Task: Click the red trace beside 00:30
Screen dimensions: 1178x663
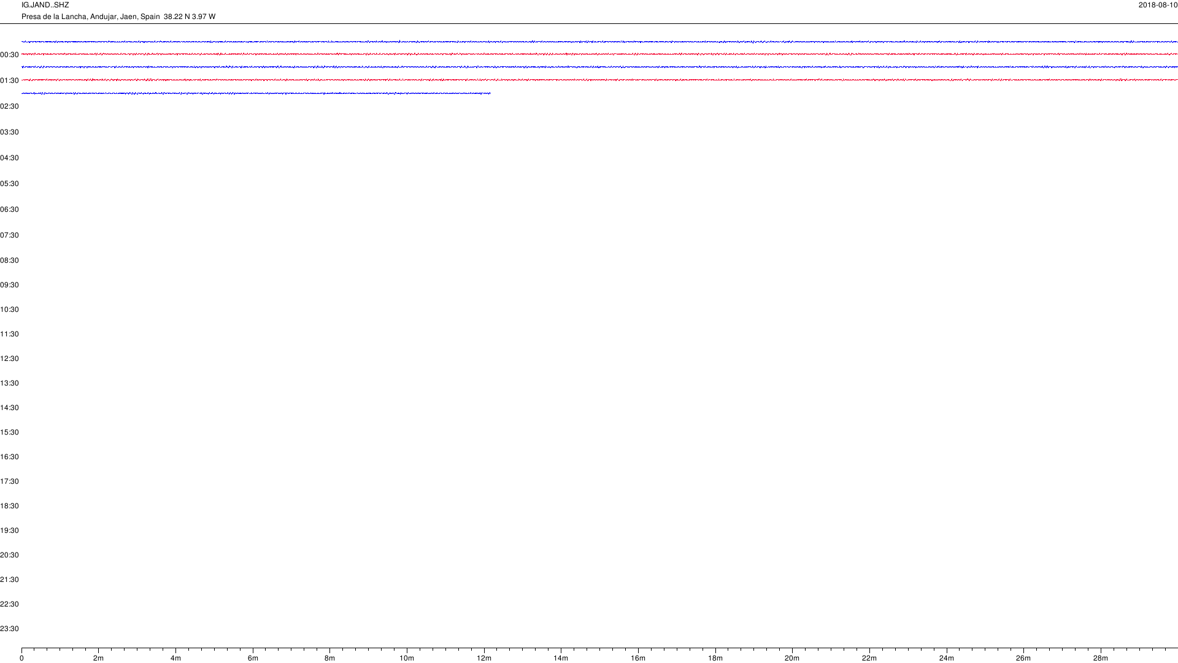Action: coord(599,54)
